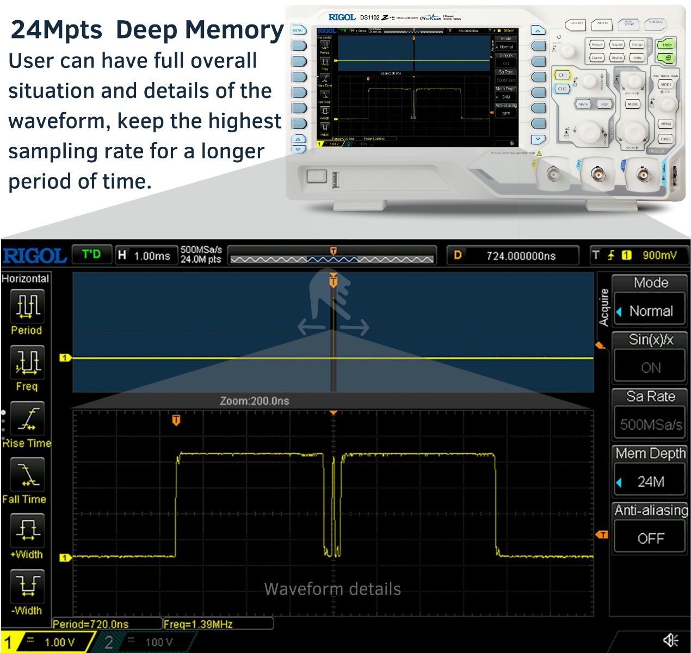Select the channel 1 1.00 V label
The width and height of the screenshot is (691, 653).
59,642
